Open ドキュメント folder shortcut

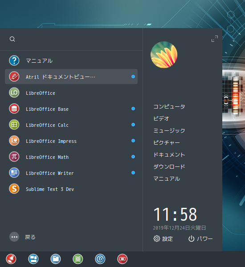tap(169, 154)
